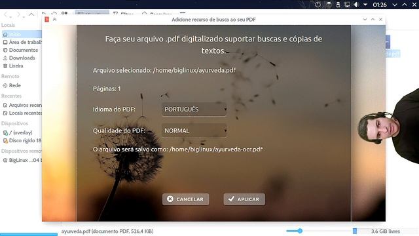Close the Adicione recurso de busca dialog
The width and height of the screenshot is (419, 236).
pyautogui.click(x=380, y=19)
